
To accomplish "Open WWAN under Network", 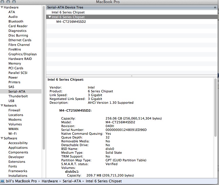I will point(13,129).
